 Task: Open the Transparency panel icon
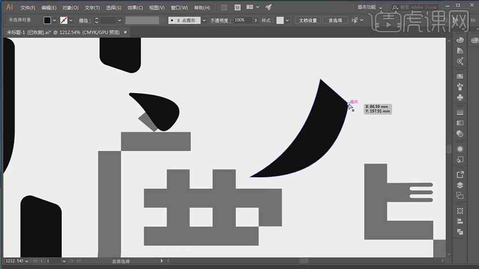coord(460,134)
